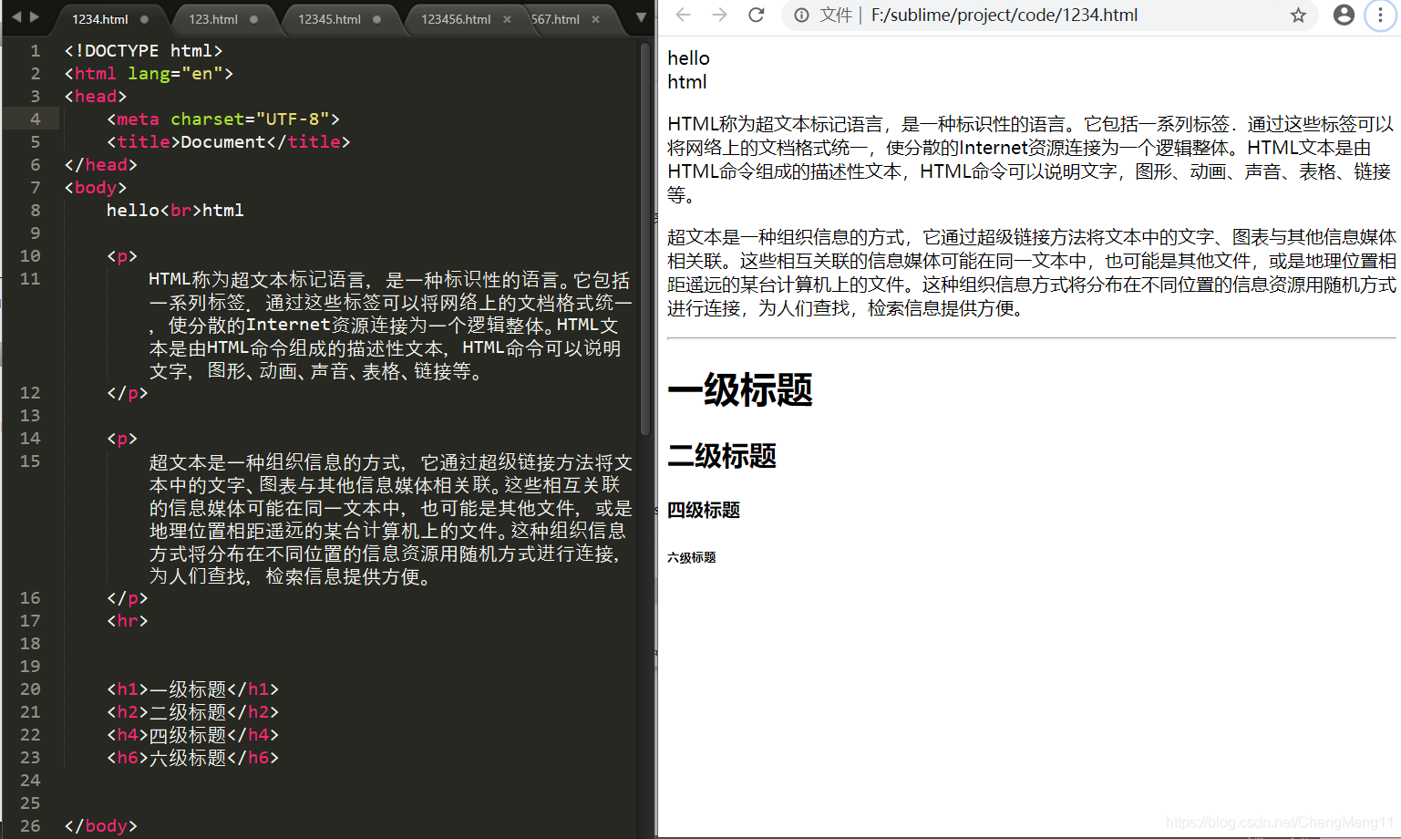This screenshot has height=839, width=1401.
Task: Click line number 11 in the gutter
Action: click(30, 279)
